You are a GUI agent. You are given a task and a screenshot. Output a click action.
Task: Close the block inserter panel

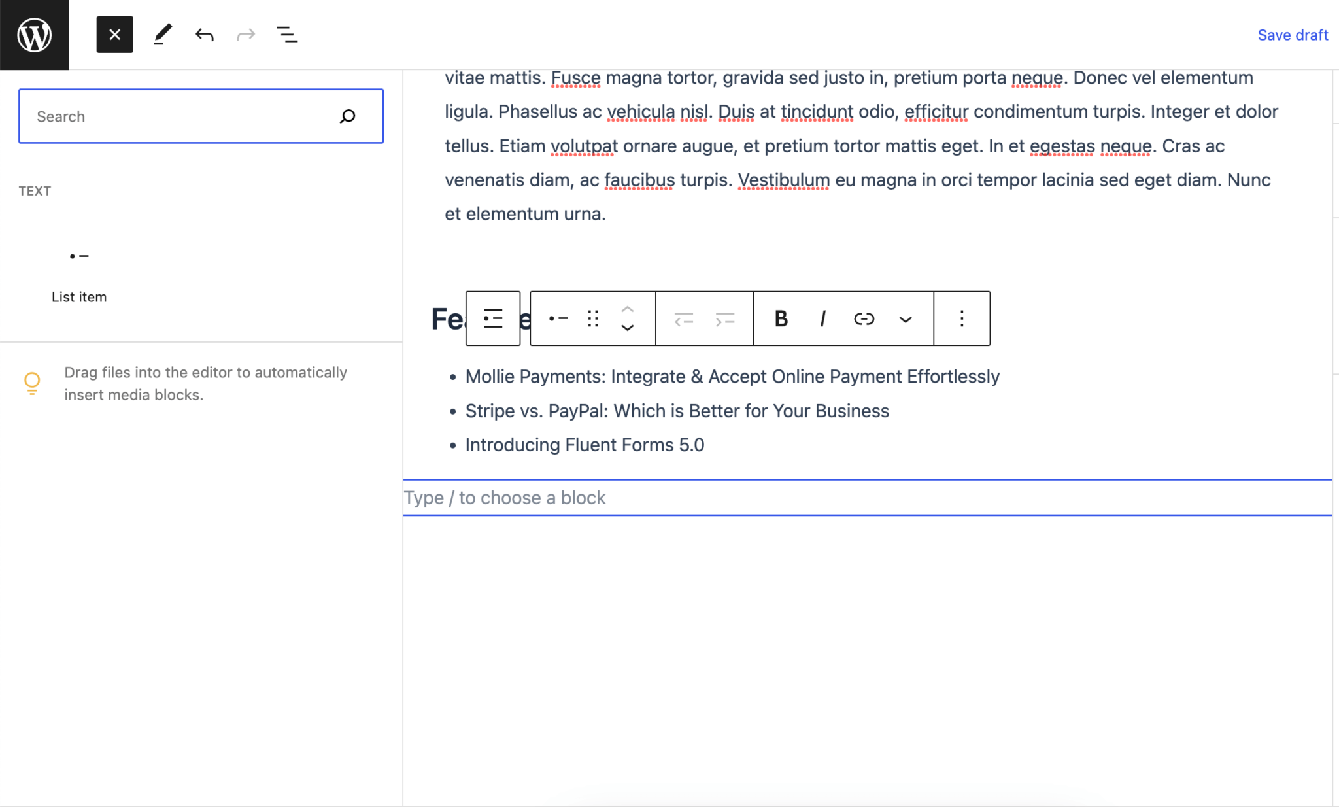click(114, 35)
